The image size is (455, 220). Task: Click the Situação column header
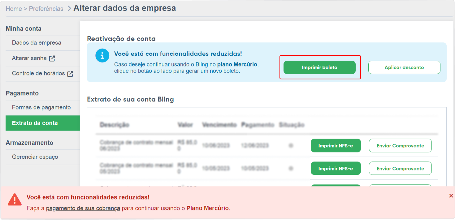pyautogui.click(x=292, y=125)
